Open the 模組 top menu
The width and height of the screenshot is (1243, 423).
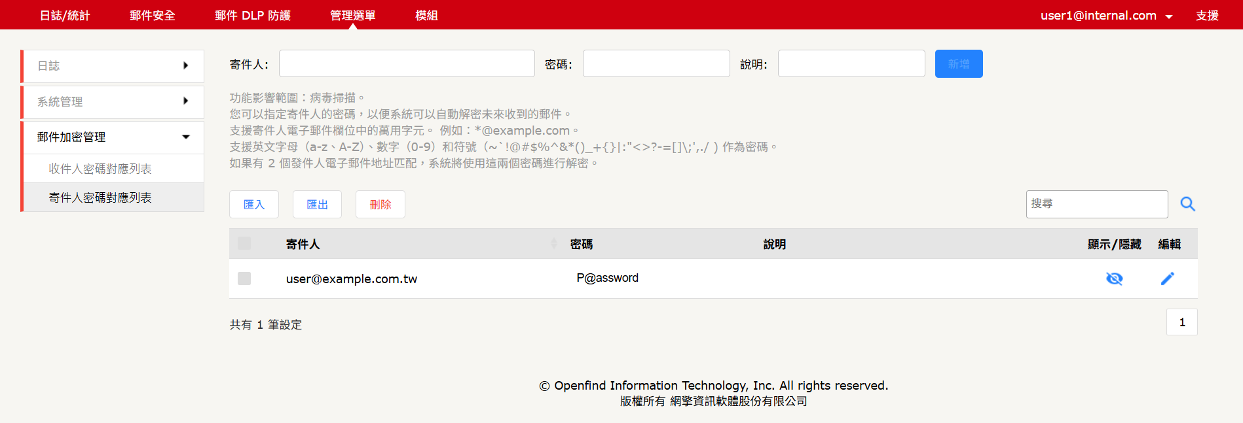426,15
